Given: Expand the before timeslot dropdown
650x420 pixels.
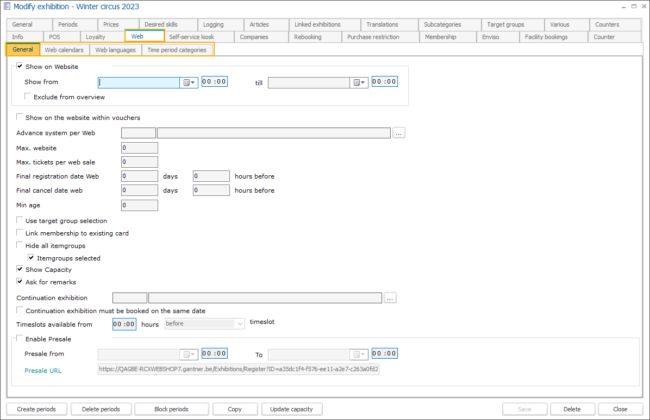Looking at the screenshot, I should click(240, 324).
